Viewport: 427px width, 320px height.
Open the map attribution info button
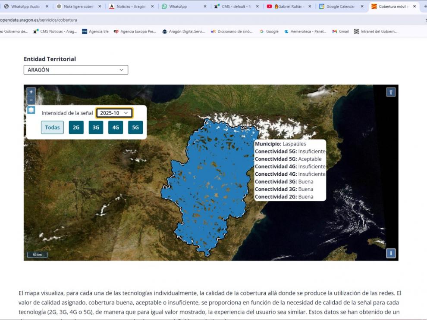(391, 253)
